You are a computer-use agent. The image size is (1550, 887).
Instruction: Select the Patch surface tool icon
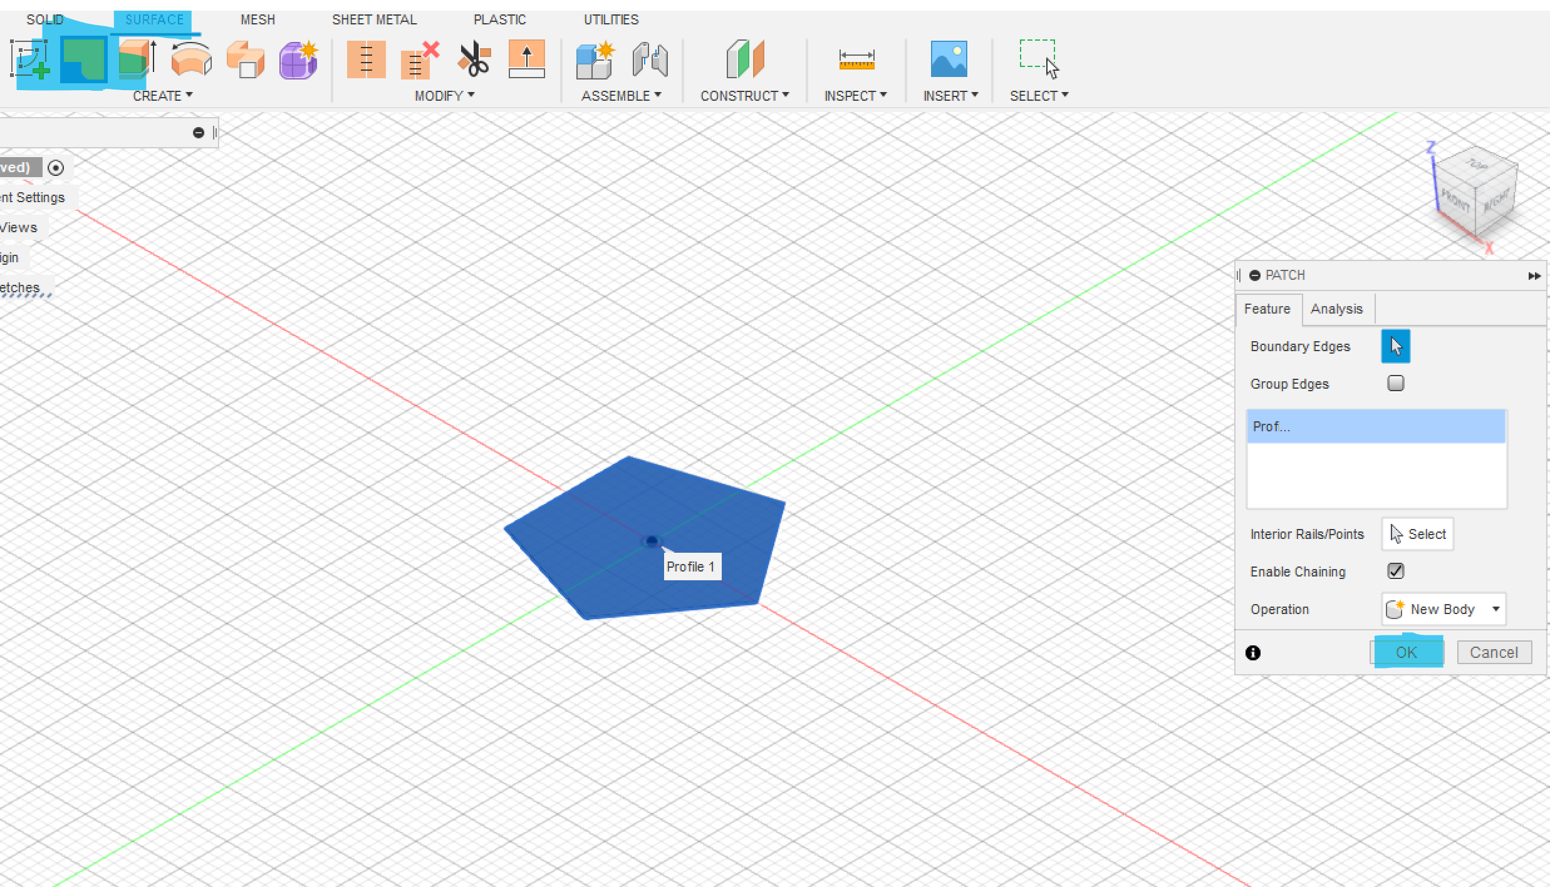coord(84,60)
